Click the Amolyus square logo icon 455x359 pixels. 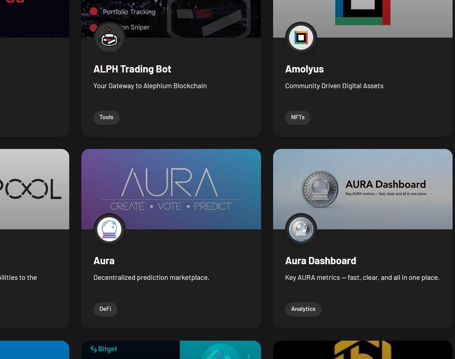coord(301,38)
